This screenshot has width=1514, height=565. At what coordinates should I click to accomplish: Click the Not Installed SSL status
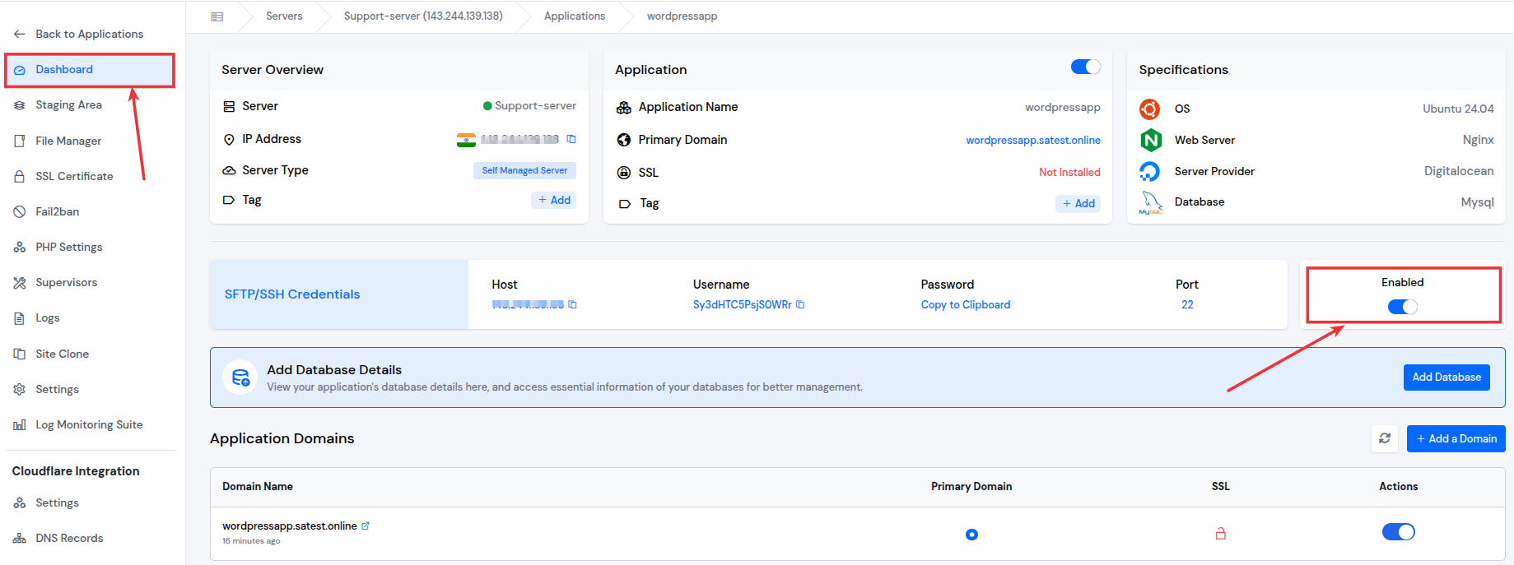(x=1069, y=172)
